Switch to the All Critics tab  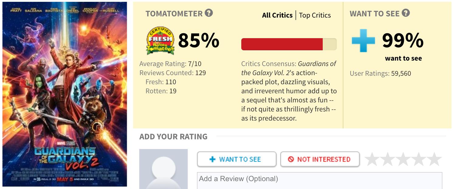[277, 15]
